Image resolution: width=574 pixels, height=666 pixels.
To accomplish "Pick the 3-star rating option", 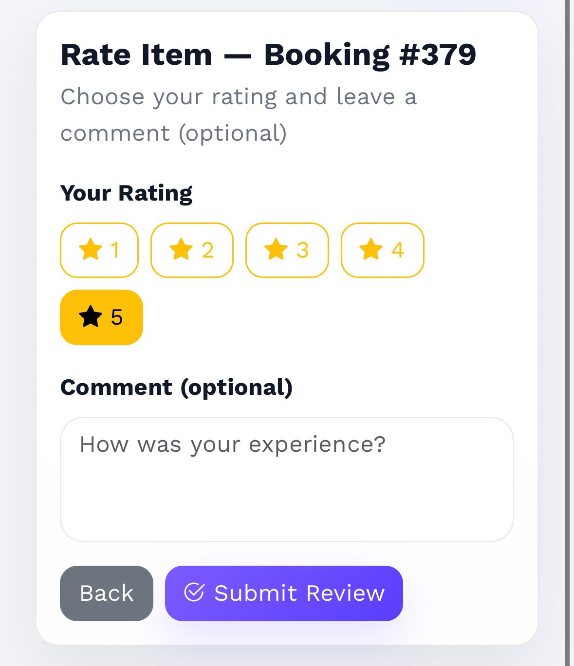I will click(287, 250).
